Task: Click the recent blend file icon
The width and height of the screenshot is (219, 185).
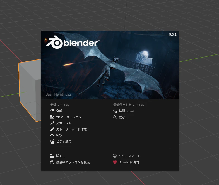Action: tap(115, 111)
